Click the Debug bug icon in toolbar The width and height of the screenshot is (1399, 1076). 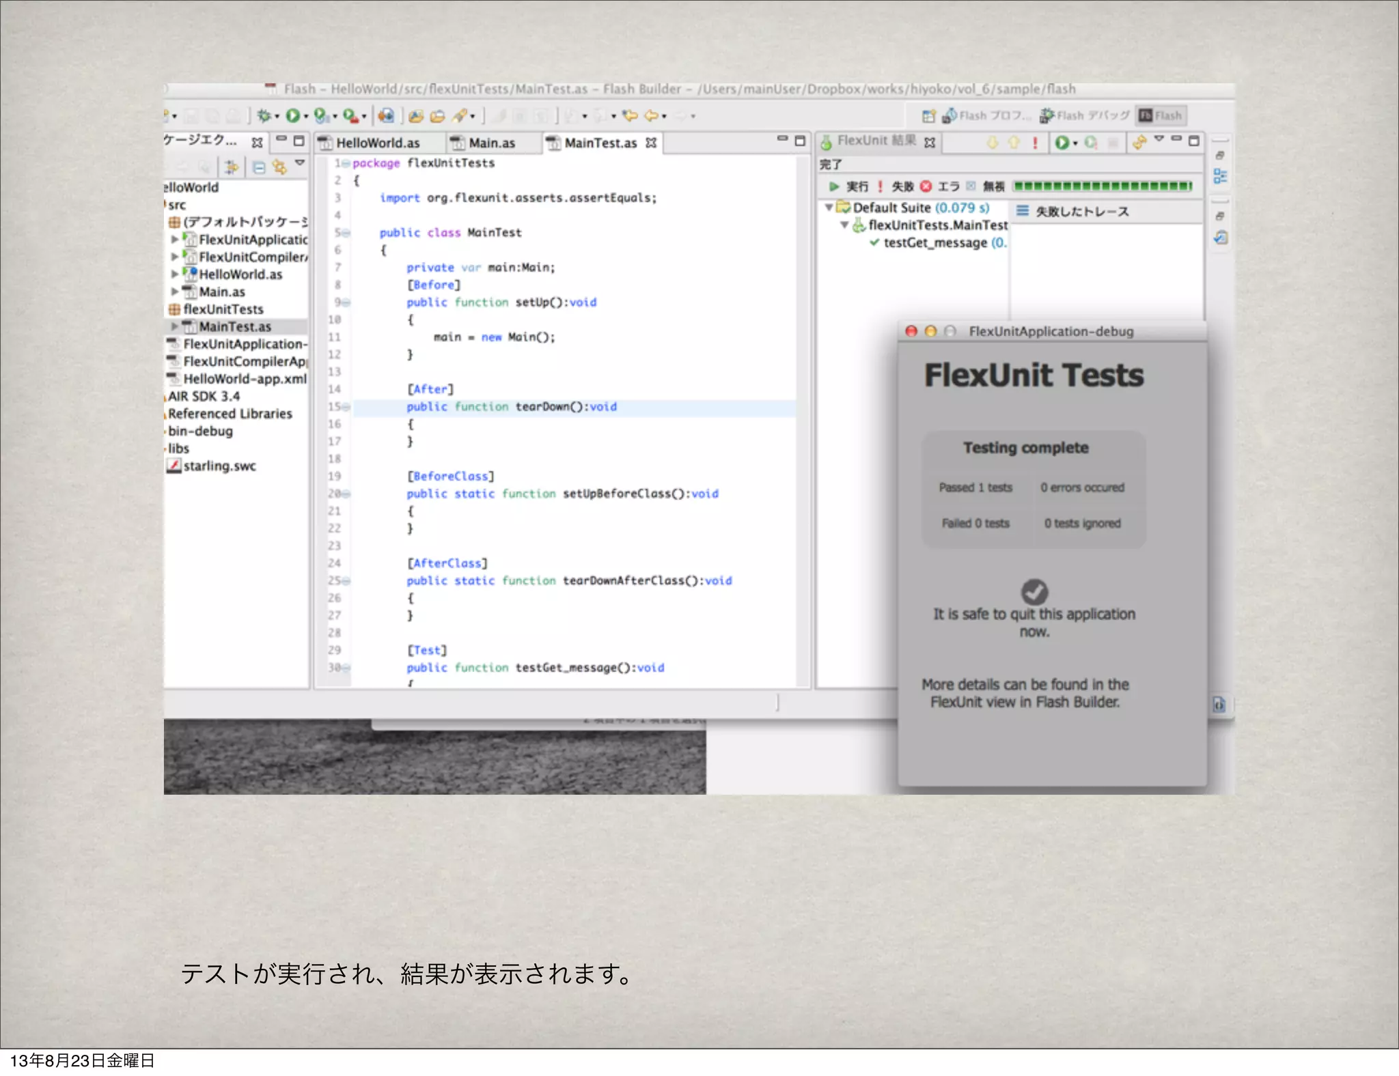click(x=264, y=116)
